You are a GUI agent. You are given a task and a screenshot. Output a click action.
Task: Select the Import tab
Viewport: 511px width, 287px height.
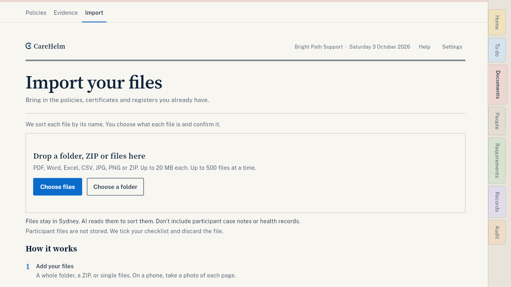click(x=94, y=13)
